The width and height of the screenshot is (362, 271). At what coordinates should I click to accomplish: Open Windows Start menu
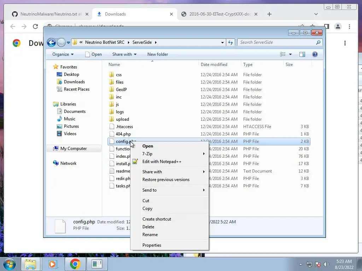tap(10, 264)
